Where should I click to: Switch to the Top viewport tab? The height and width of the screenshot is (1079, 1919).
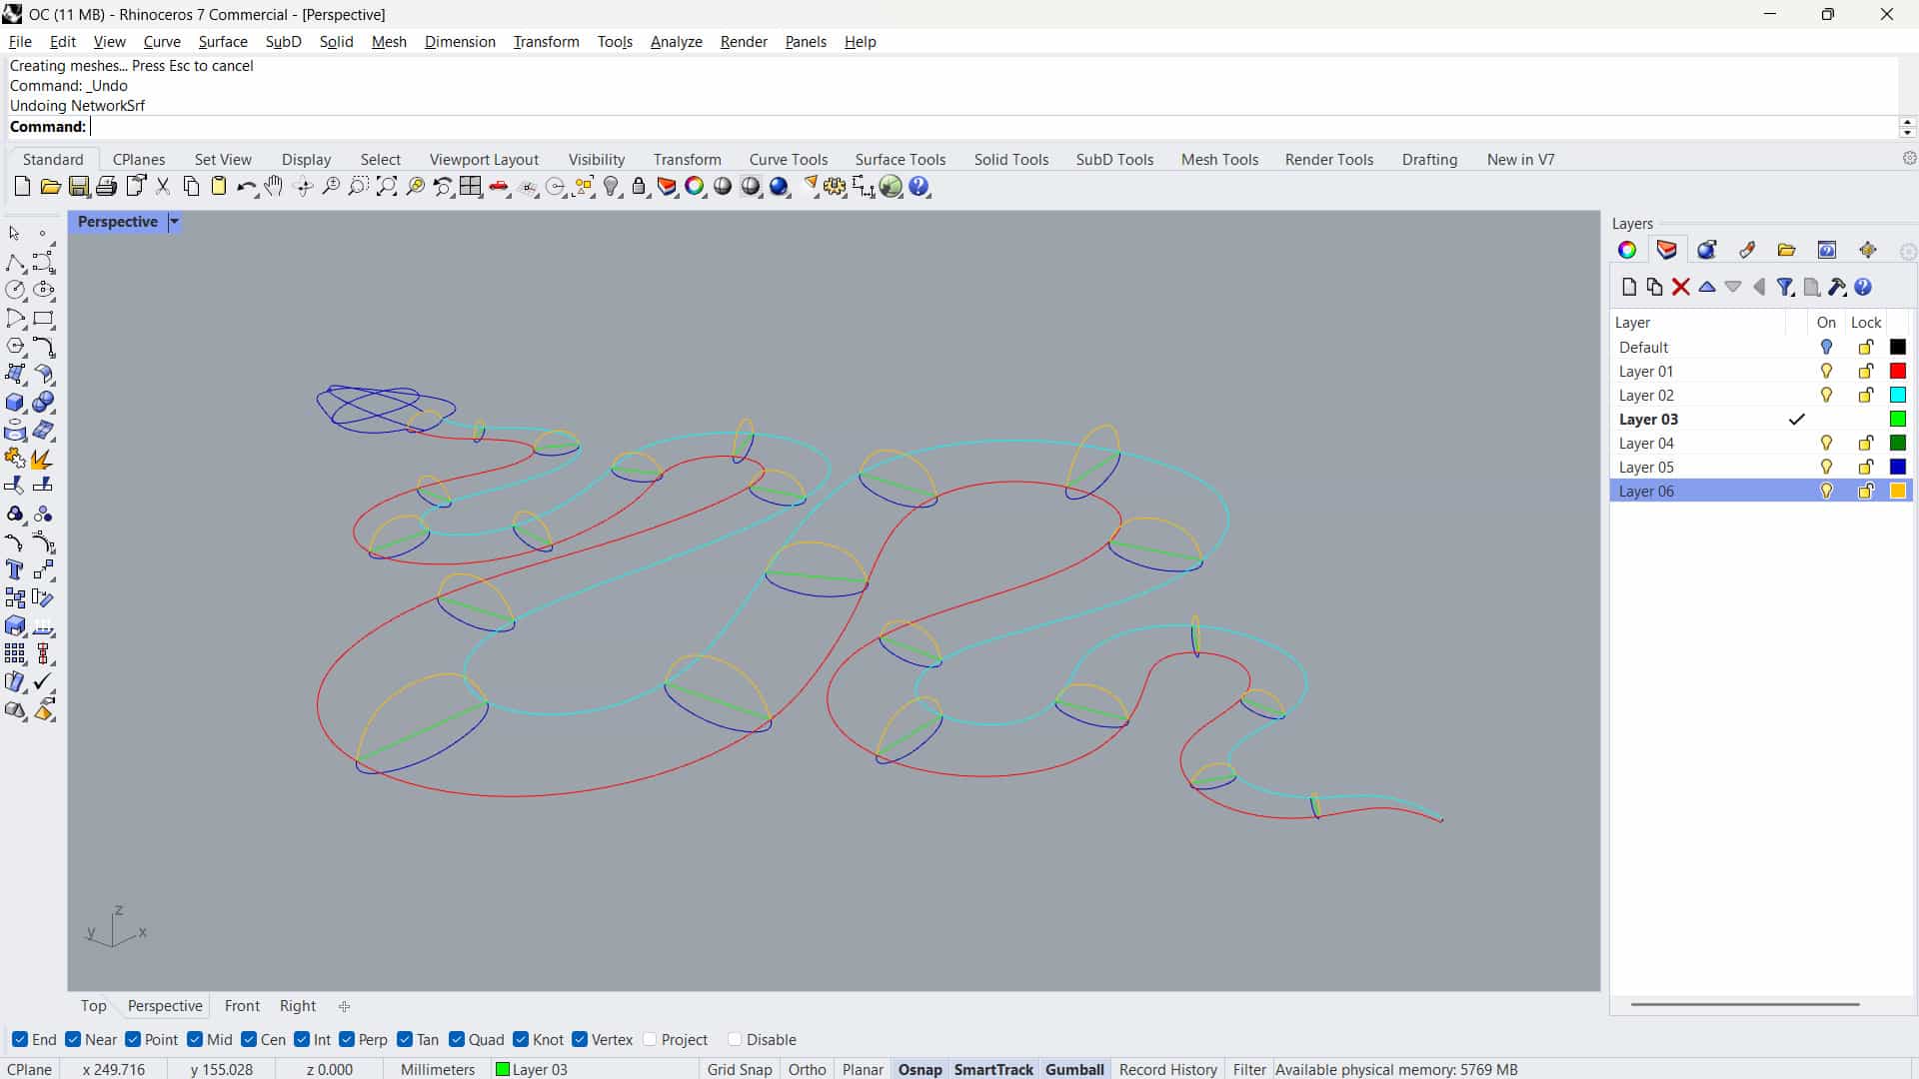tap(93, 1006)
